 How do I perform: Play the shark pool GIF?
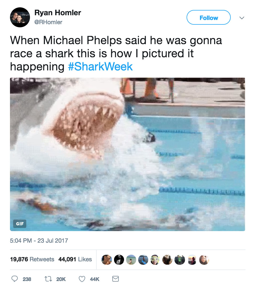click(127, 154)
